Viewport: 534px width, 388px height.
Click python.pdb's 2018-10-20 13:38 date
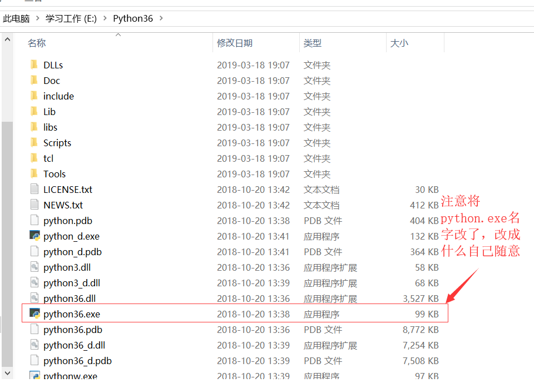click(x=253, y=221)
